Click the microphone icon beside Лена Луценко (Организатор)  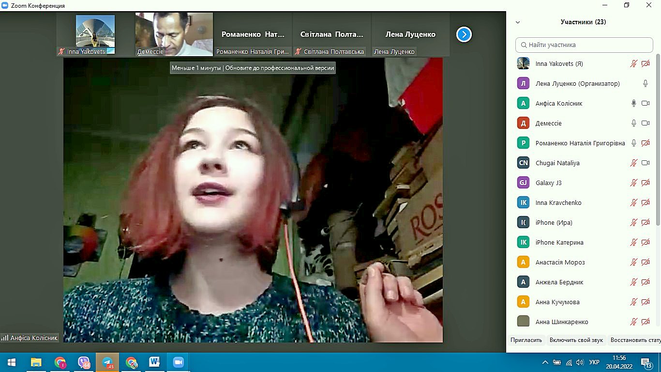645,83
